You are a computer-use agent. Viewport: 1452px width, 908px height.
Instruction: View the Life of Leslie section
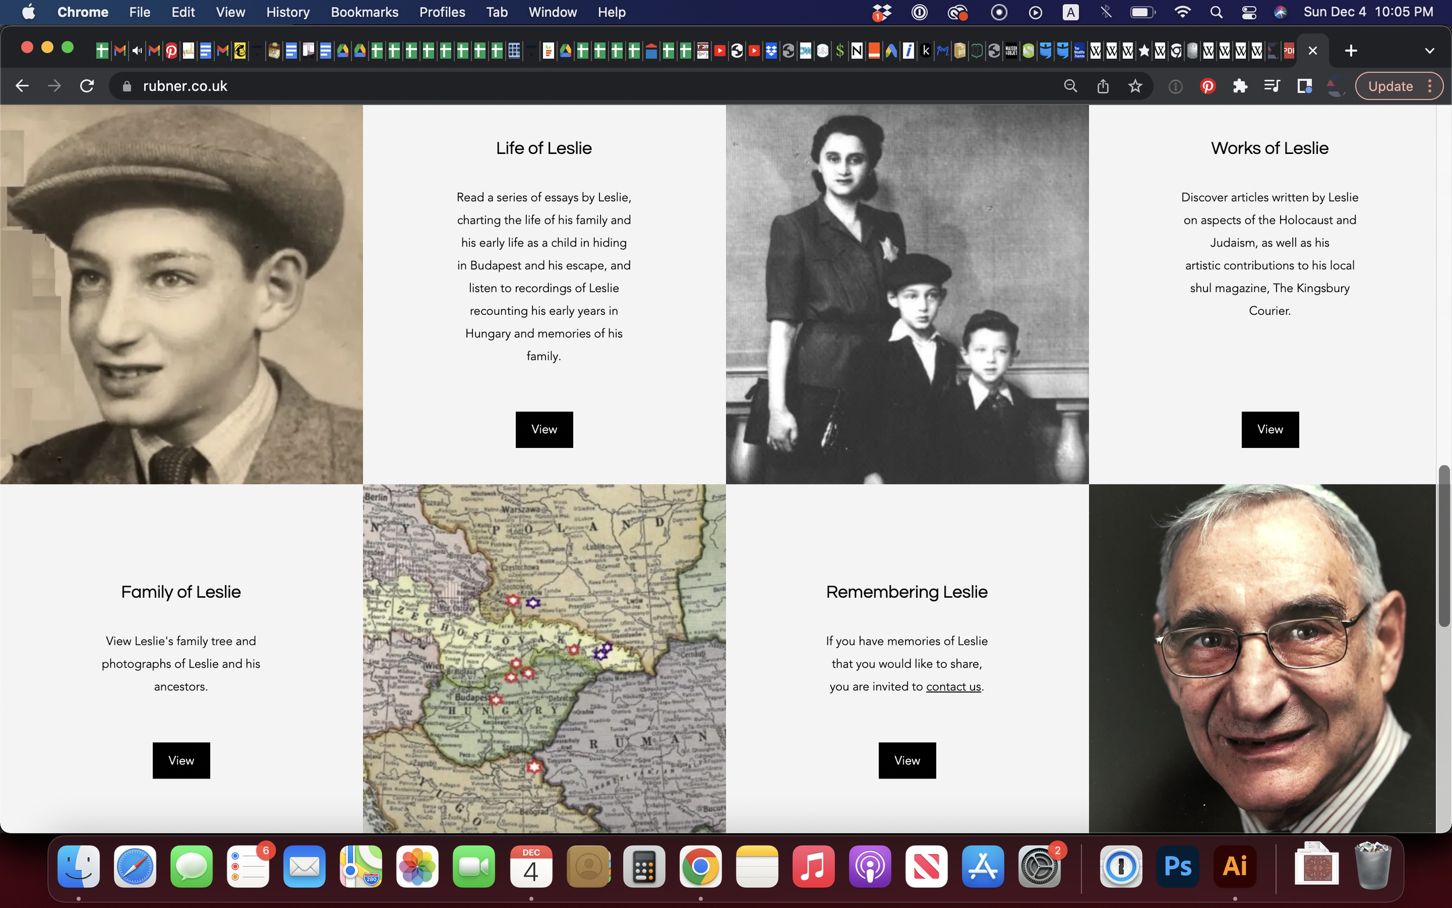tap(544, 429)
